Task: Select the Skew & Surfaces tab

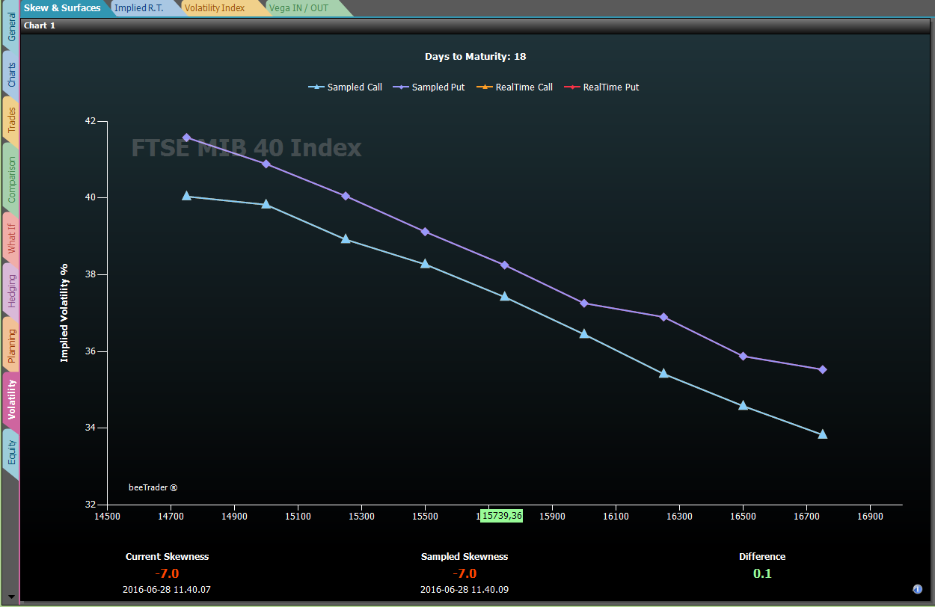Action: point(63,8)
